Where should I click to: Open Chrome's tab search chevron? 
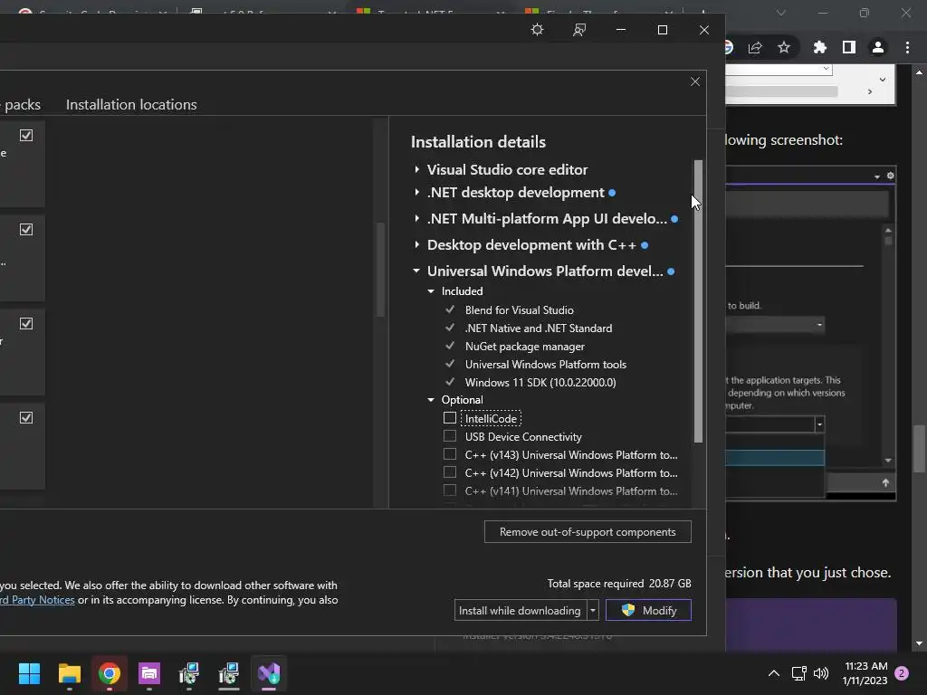pos(781,13)
